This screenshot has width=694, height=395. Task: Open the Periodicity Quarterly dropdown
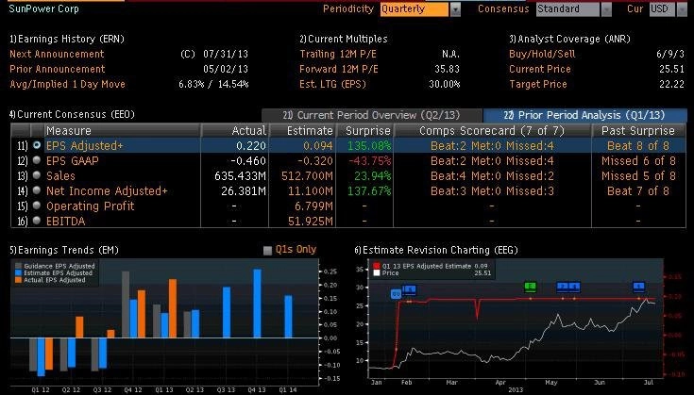(455, 9)
